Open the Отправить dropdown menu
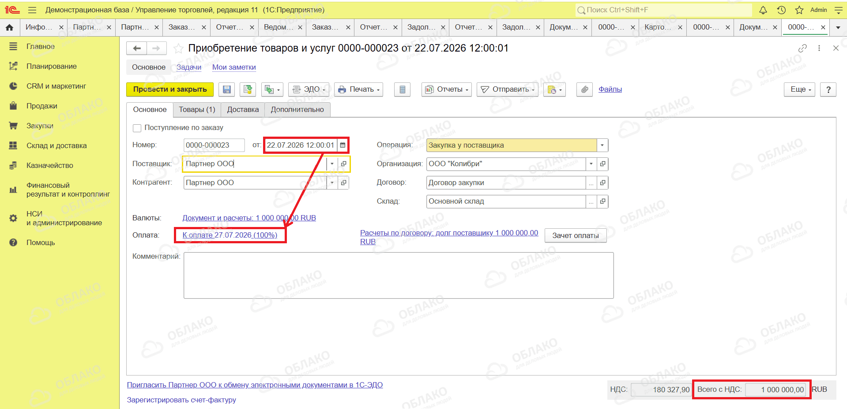 [508, 89]
